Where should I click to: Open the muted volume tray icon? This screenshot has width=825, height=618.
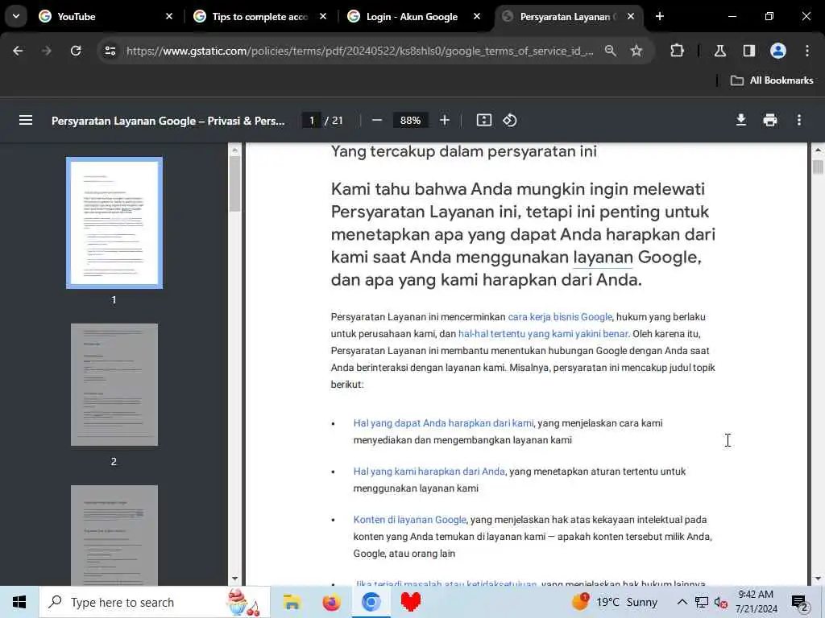coord(721,602)
